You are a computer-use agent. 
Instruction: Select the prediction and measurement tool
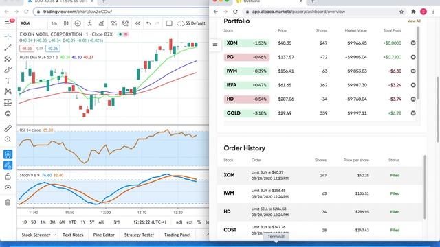8,102
